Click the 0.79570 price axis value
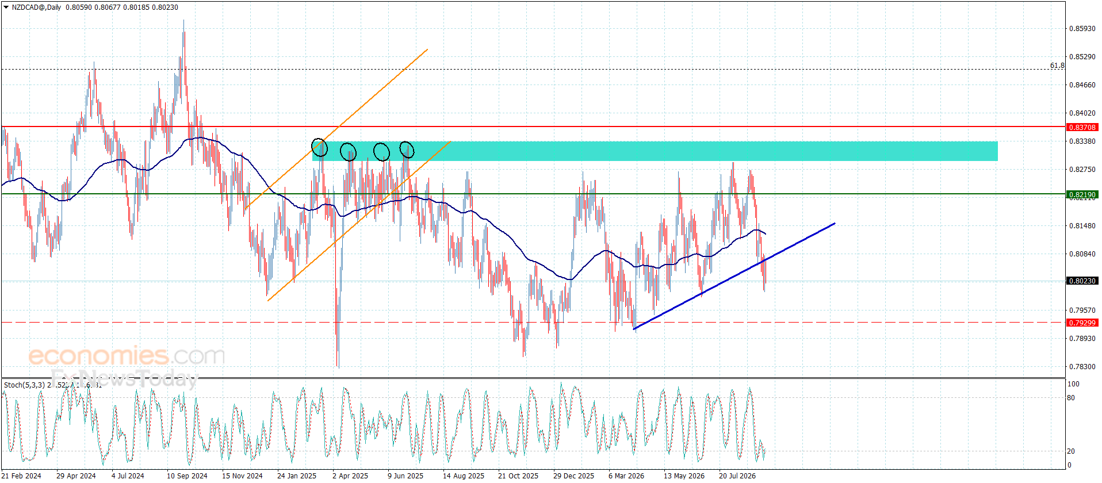Screen dimensions: 1102x483 click(1082, 310)
